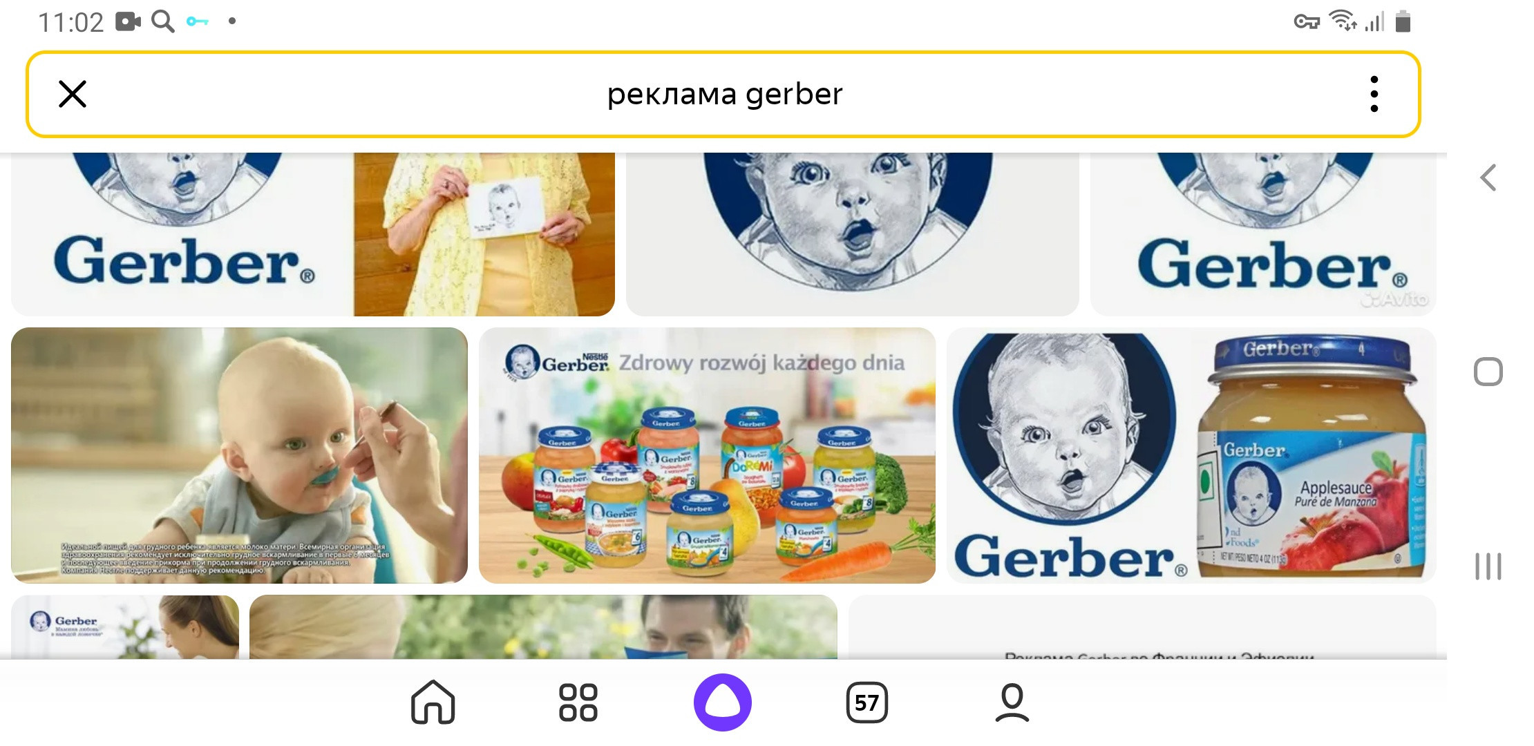The width and height of the screenshot is (1534, 746).
Task: Open the smiling man bottom-row image
Action: [543, 627]
